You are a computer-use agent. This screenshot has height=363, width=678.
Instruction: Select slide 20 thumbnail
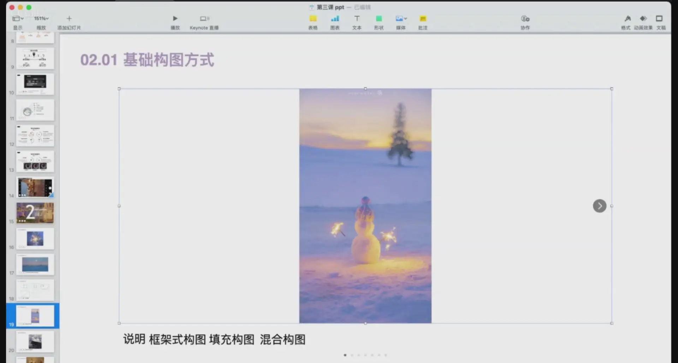pos(35,341)
